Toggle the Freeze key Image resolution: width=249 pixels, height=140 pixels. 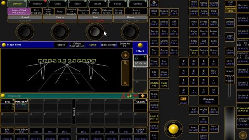click(164, 12)
